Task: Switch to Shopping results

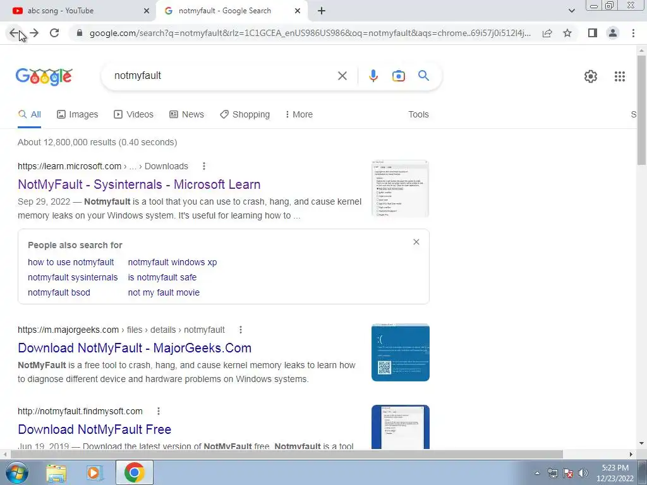Action: (x=245, y=115)
